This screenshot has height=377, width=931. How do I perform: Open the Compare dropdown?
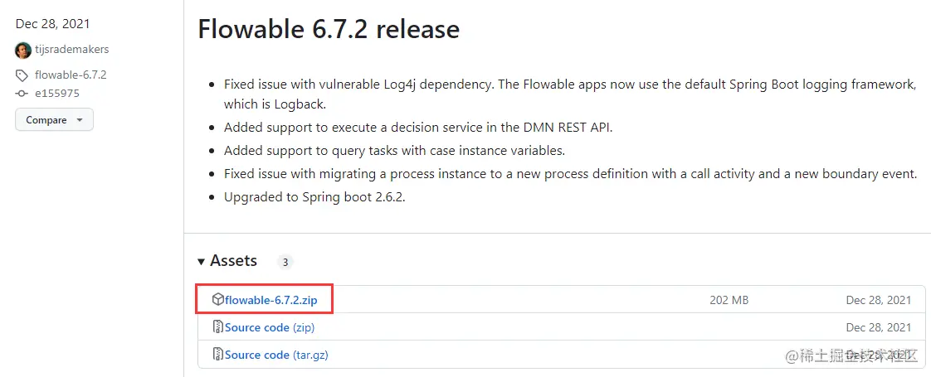(54, 120)
